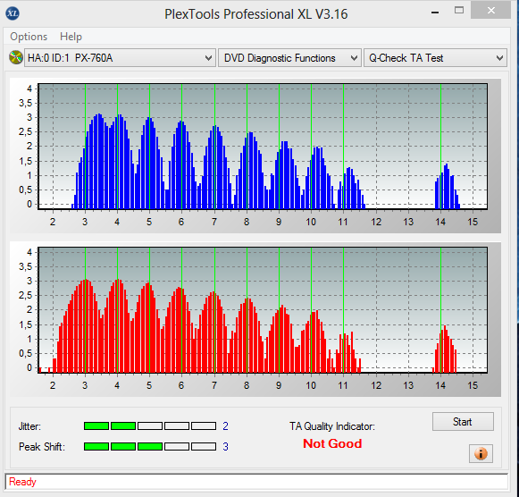Click the PlexTools Professional XL V3.16 title
The image size is (519, 497).
pos(256,14)
